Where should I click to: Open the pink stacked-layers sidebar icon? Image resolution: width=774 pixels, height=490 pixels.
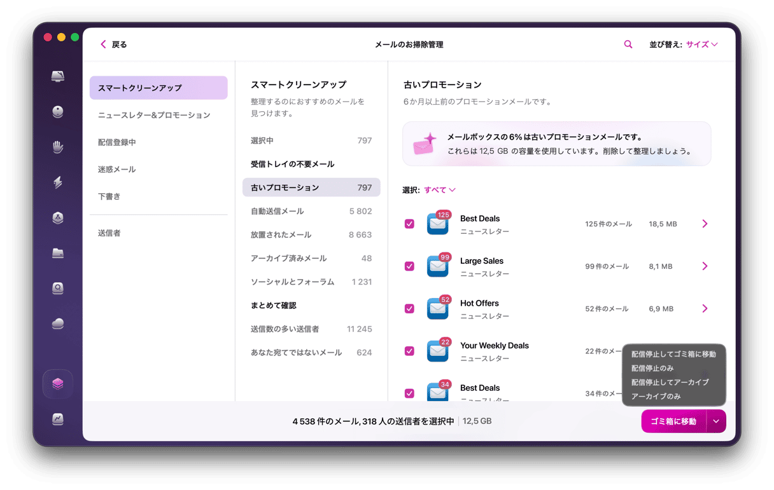(x=58, y=384)
